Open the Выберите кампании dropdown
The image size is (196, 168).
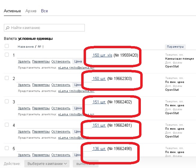[47, 164]
